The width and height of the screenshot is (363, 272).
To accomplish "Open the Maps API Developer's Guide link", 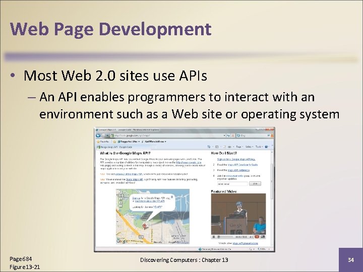I will 243,165.
